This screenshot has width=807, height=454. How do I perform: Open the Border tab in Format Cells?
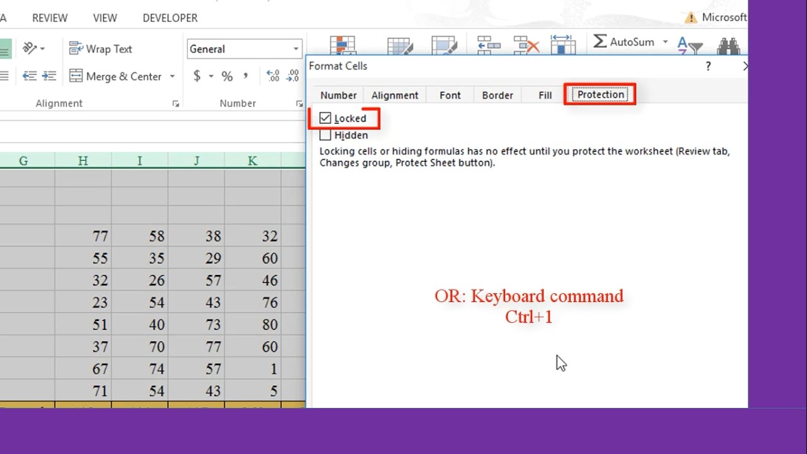pyautogui.click(x=497, y=95)
